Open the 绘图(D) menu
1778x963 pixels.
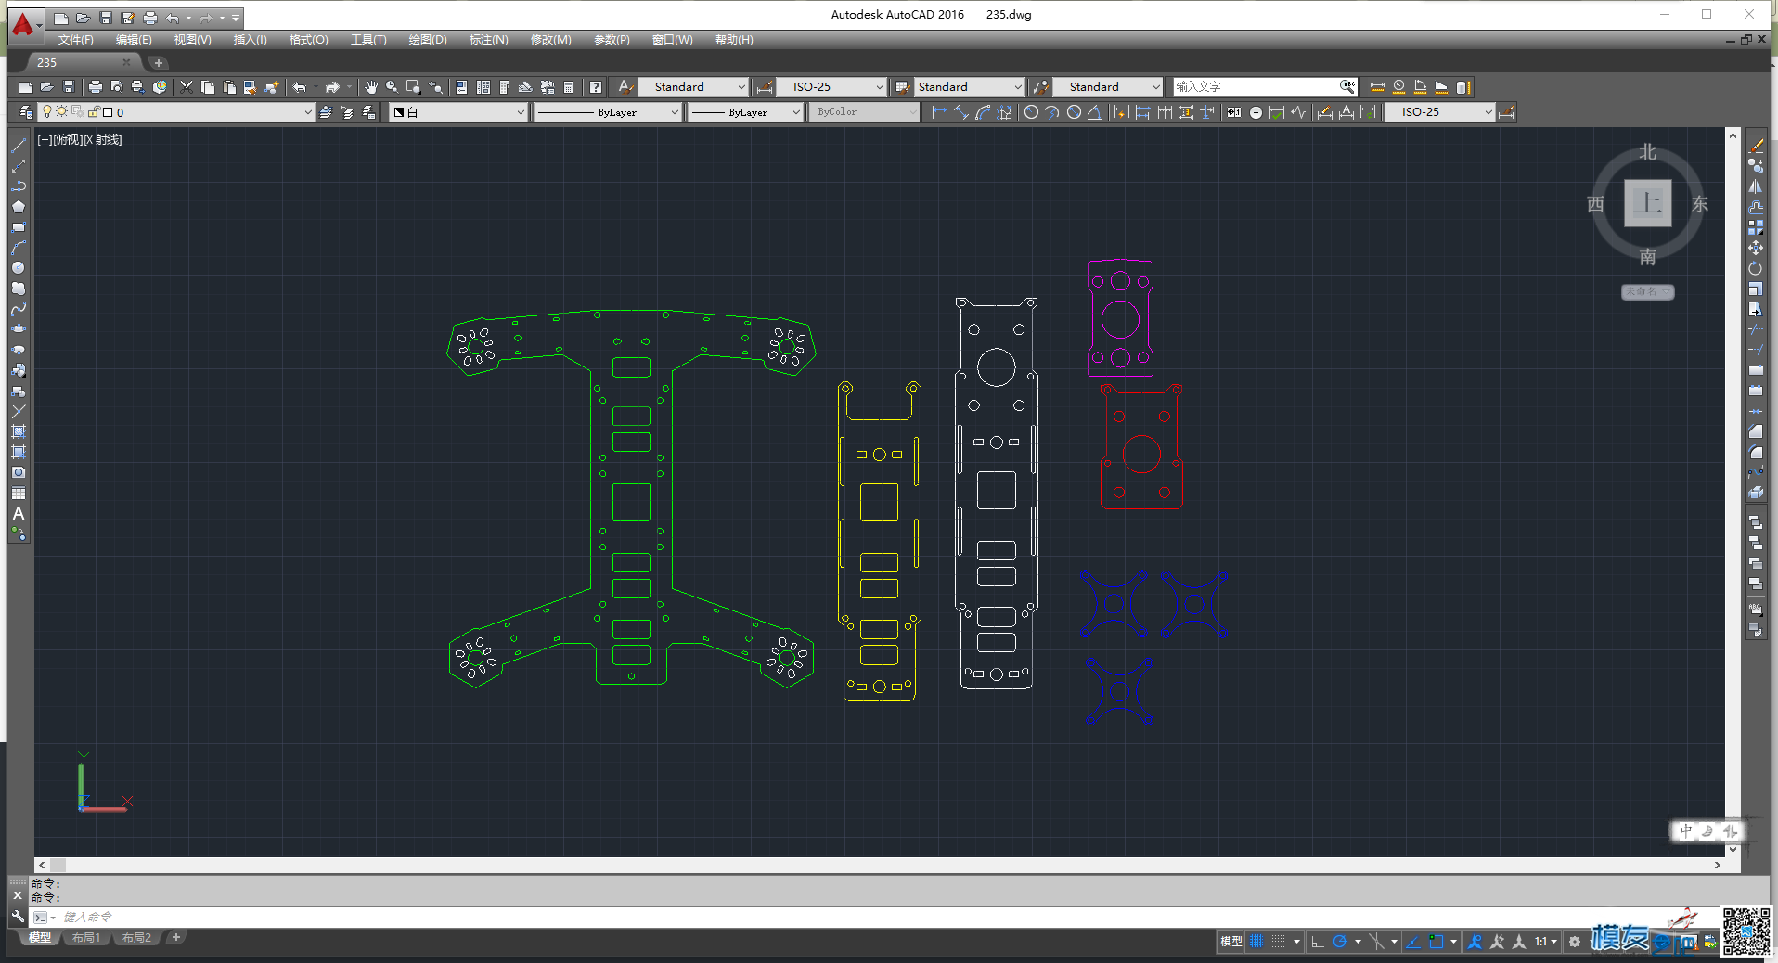428,40
